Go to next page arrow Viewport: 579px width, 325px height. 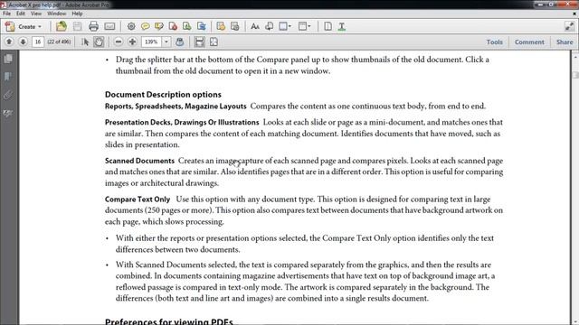(23, 42)
